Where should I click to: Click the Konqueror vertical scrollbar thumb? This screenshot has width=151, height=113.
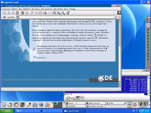[x=120, y=34]
